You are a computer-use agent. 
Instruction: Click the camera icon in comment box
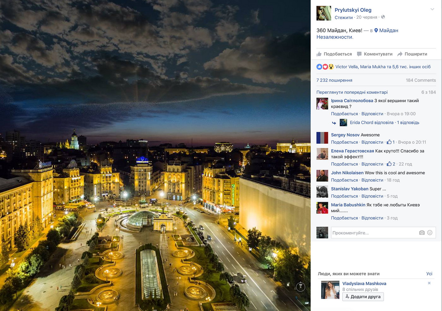click(x=422, y=233)
